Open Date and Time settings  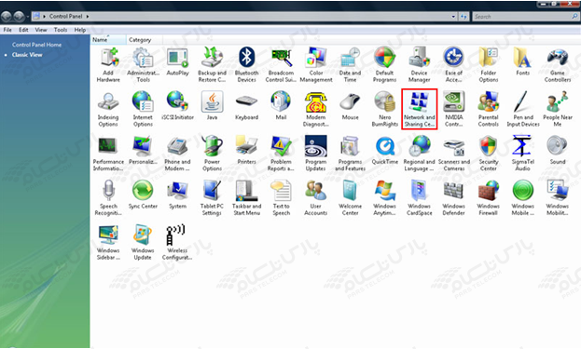pos(350,65)
